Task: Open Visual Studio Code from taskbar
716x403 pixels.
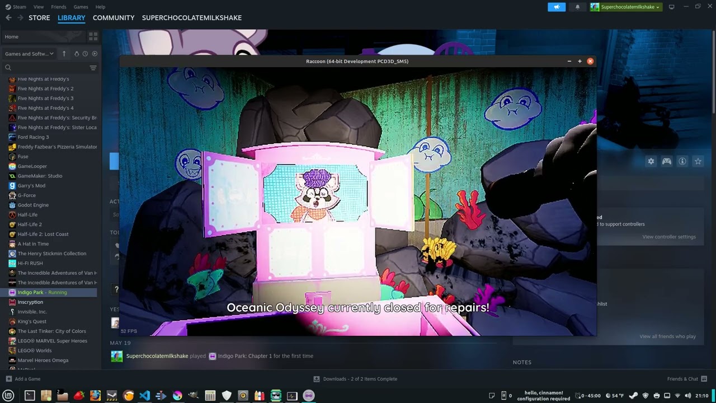Action: pos(144,396)
